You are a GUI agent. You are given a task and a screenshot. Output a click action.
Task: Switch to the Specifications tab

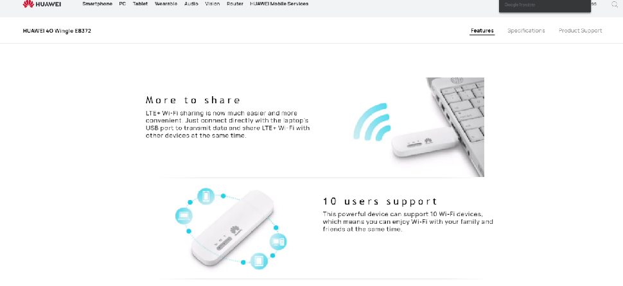(x=526, y=31)
